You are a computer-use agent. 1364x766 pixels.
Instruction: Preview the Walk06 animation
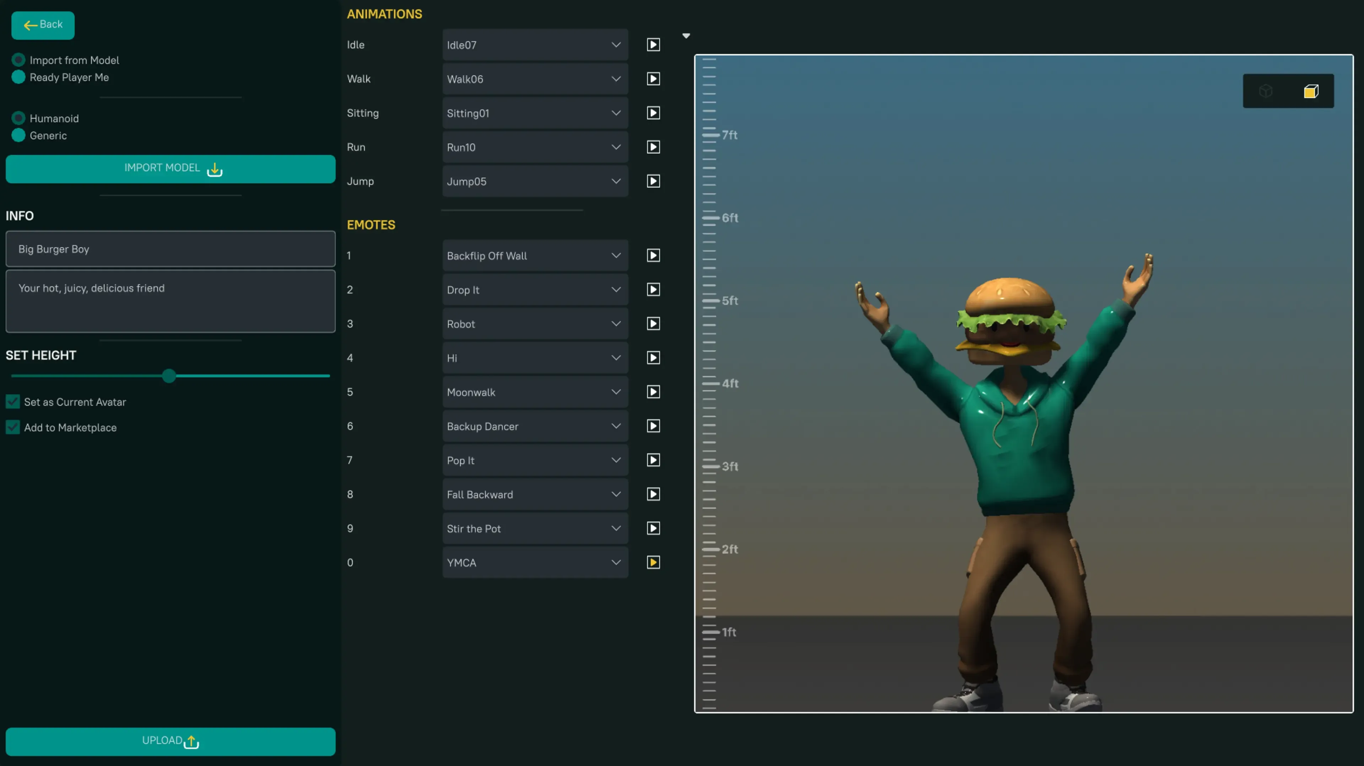pos(653,79)
